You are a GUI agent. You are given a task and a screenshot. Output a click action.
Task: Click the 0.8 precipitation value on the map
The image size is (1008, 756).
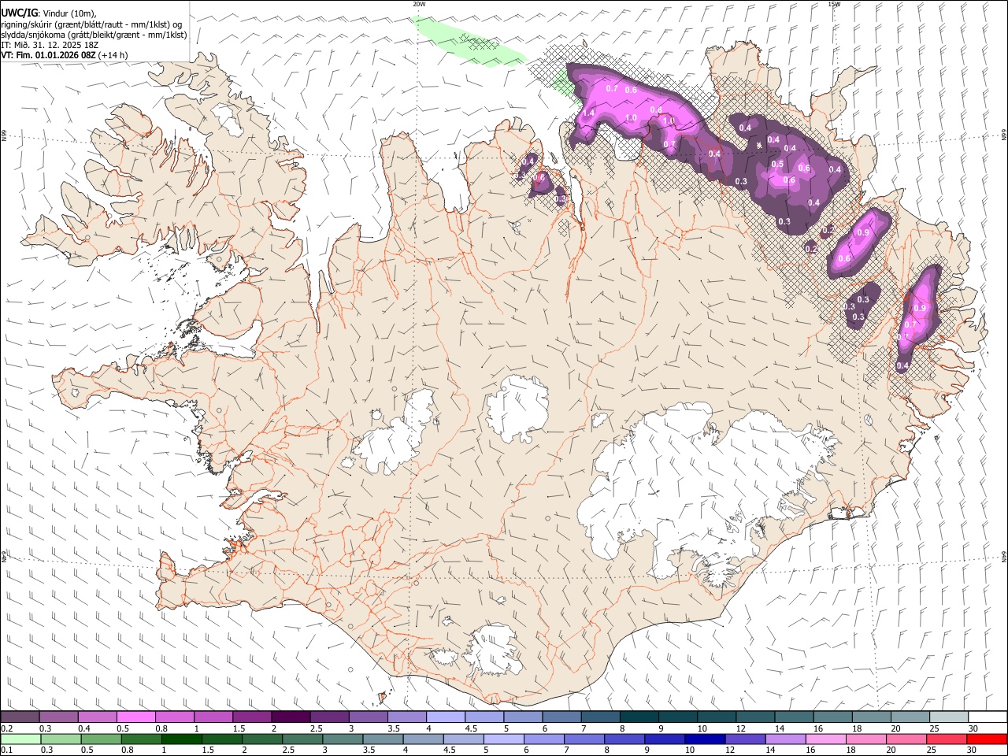(x=655, y=109)
